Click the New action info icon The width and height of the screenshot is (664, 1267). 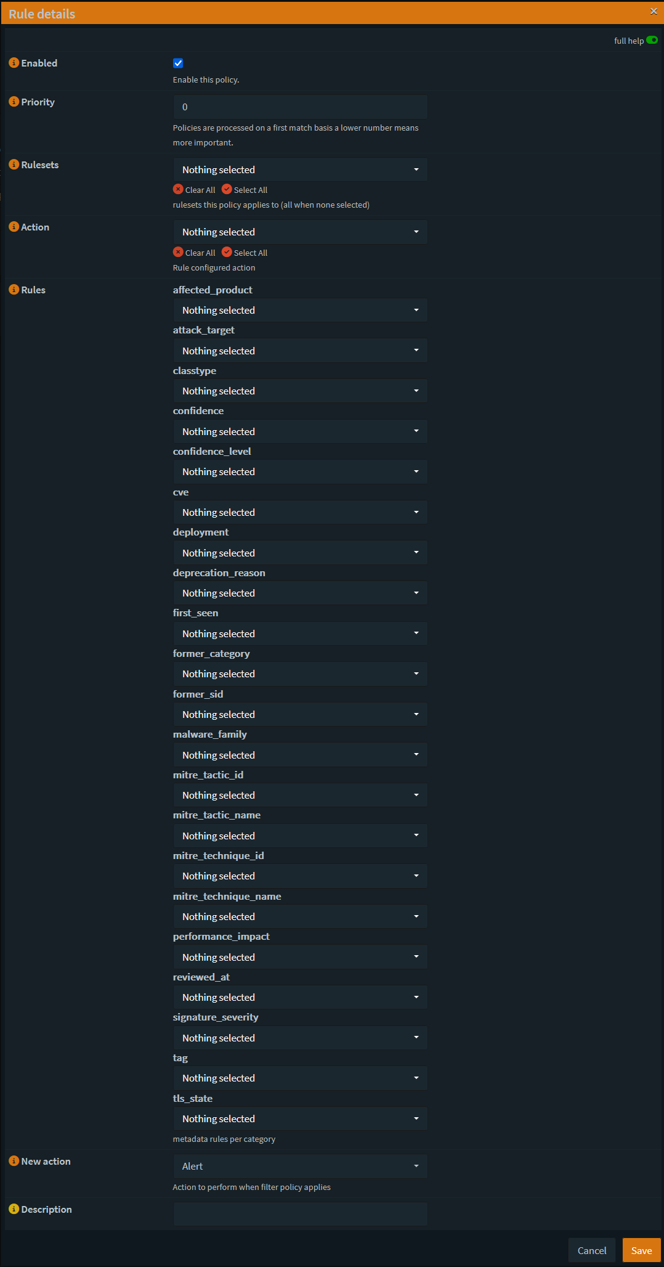(14, 1161)
